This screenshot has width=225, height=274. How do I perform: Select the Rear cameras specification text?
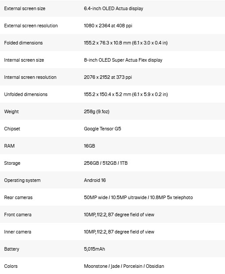point(139,197)
